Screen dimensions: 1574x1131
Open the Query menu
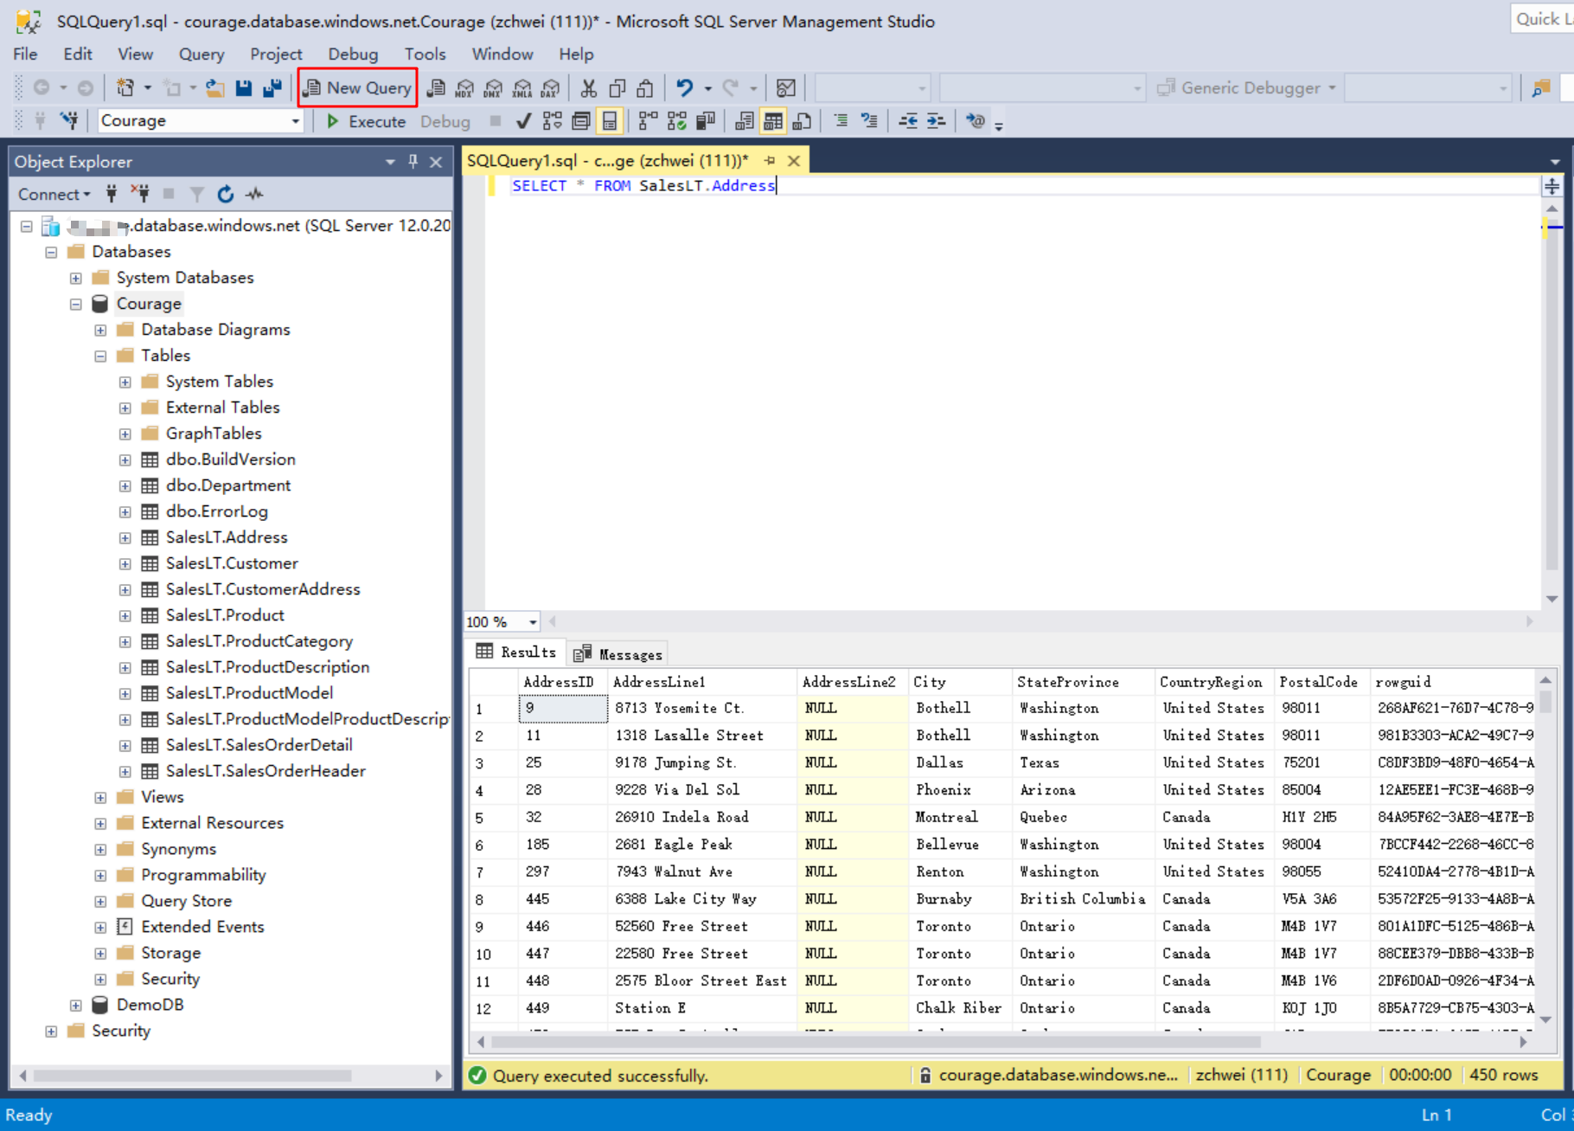tap(202, 54)
